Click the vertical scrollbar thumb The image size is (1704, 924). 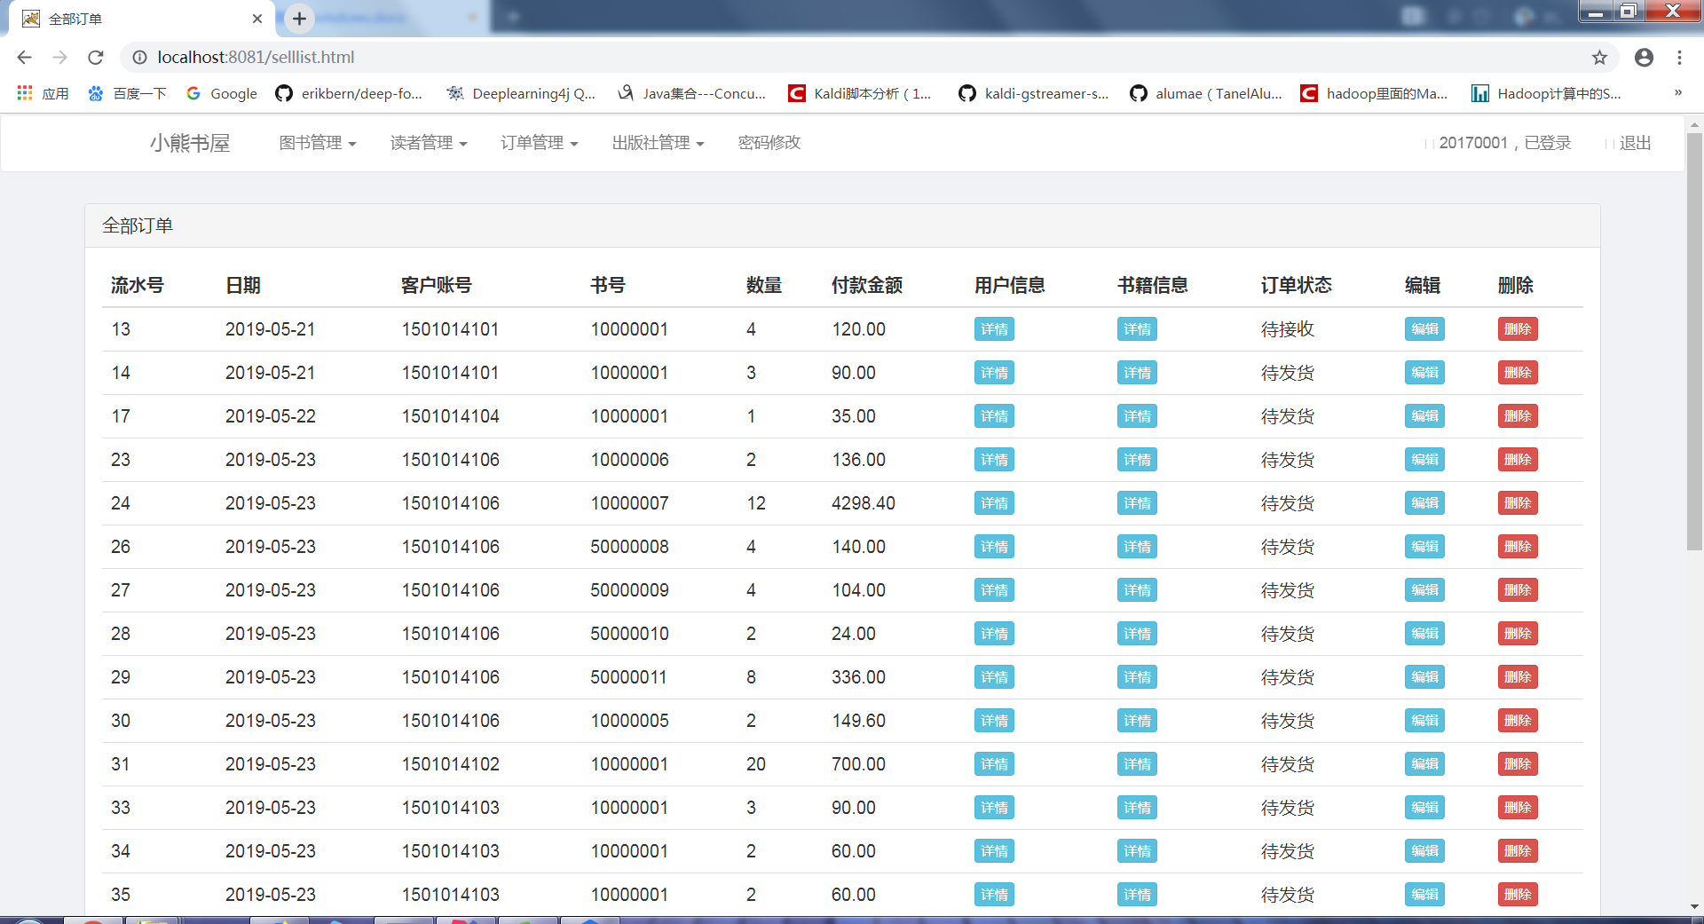tap(1694, 342)
